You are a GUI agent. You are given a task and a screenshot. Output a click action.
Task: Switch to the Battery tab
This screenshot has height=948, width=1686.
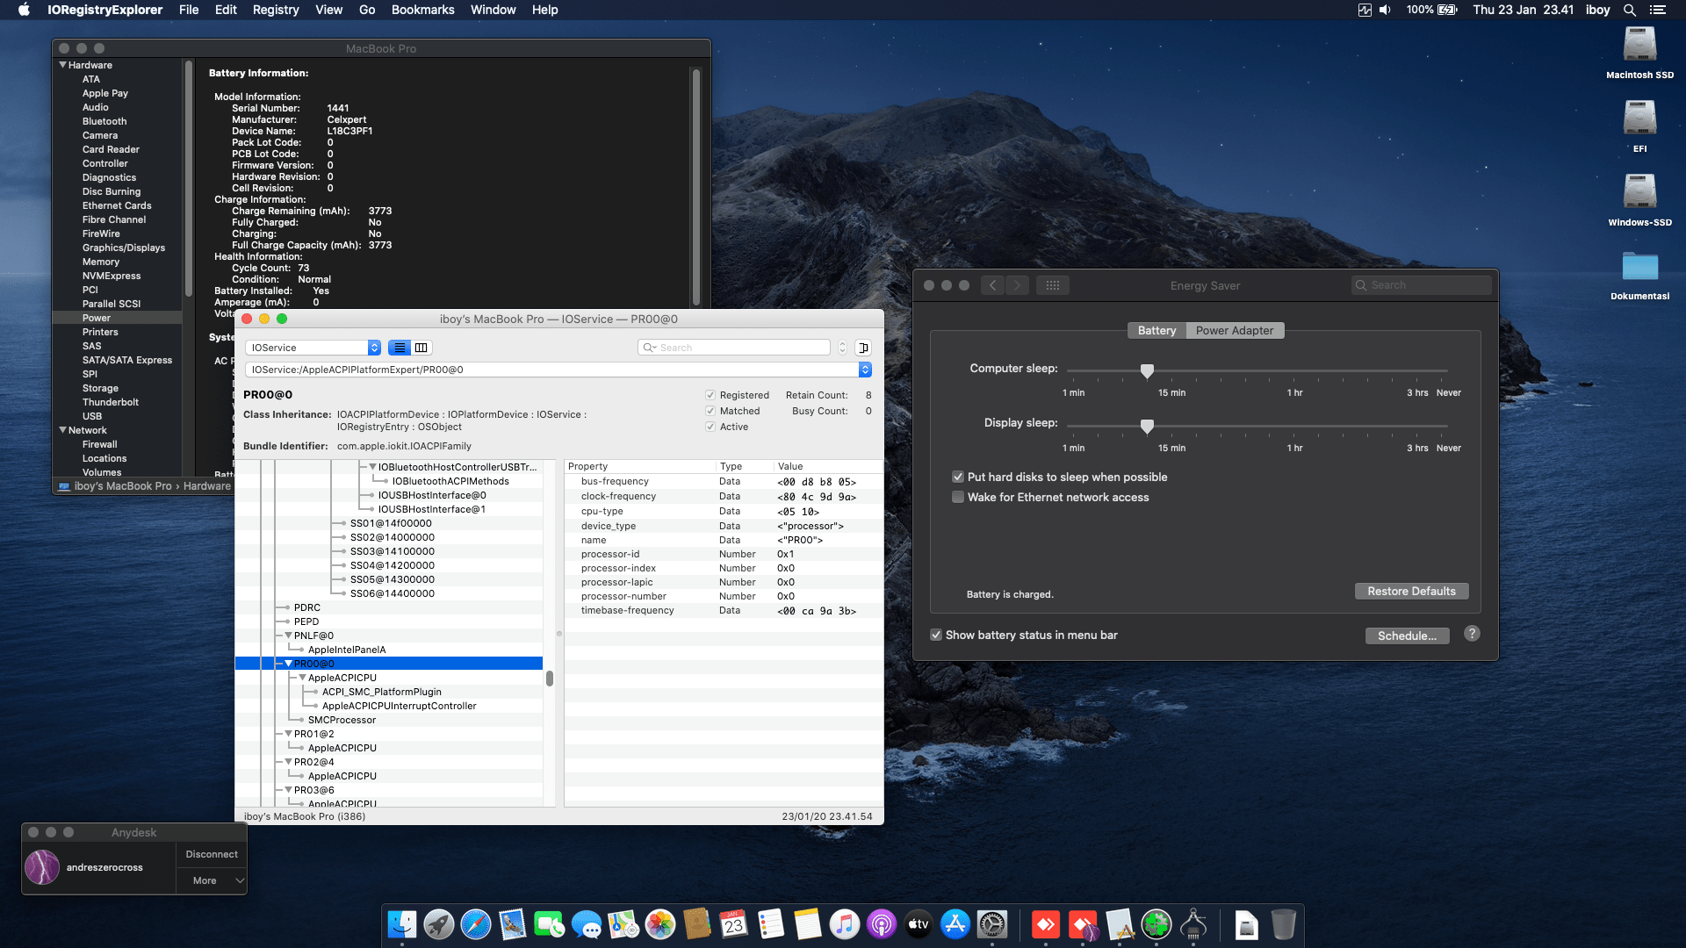(1156, 331)
